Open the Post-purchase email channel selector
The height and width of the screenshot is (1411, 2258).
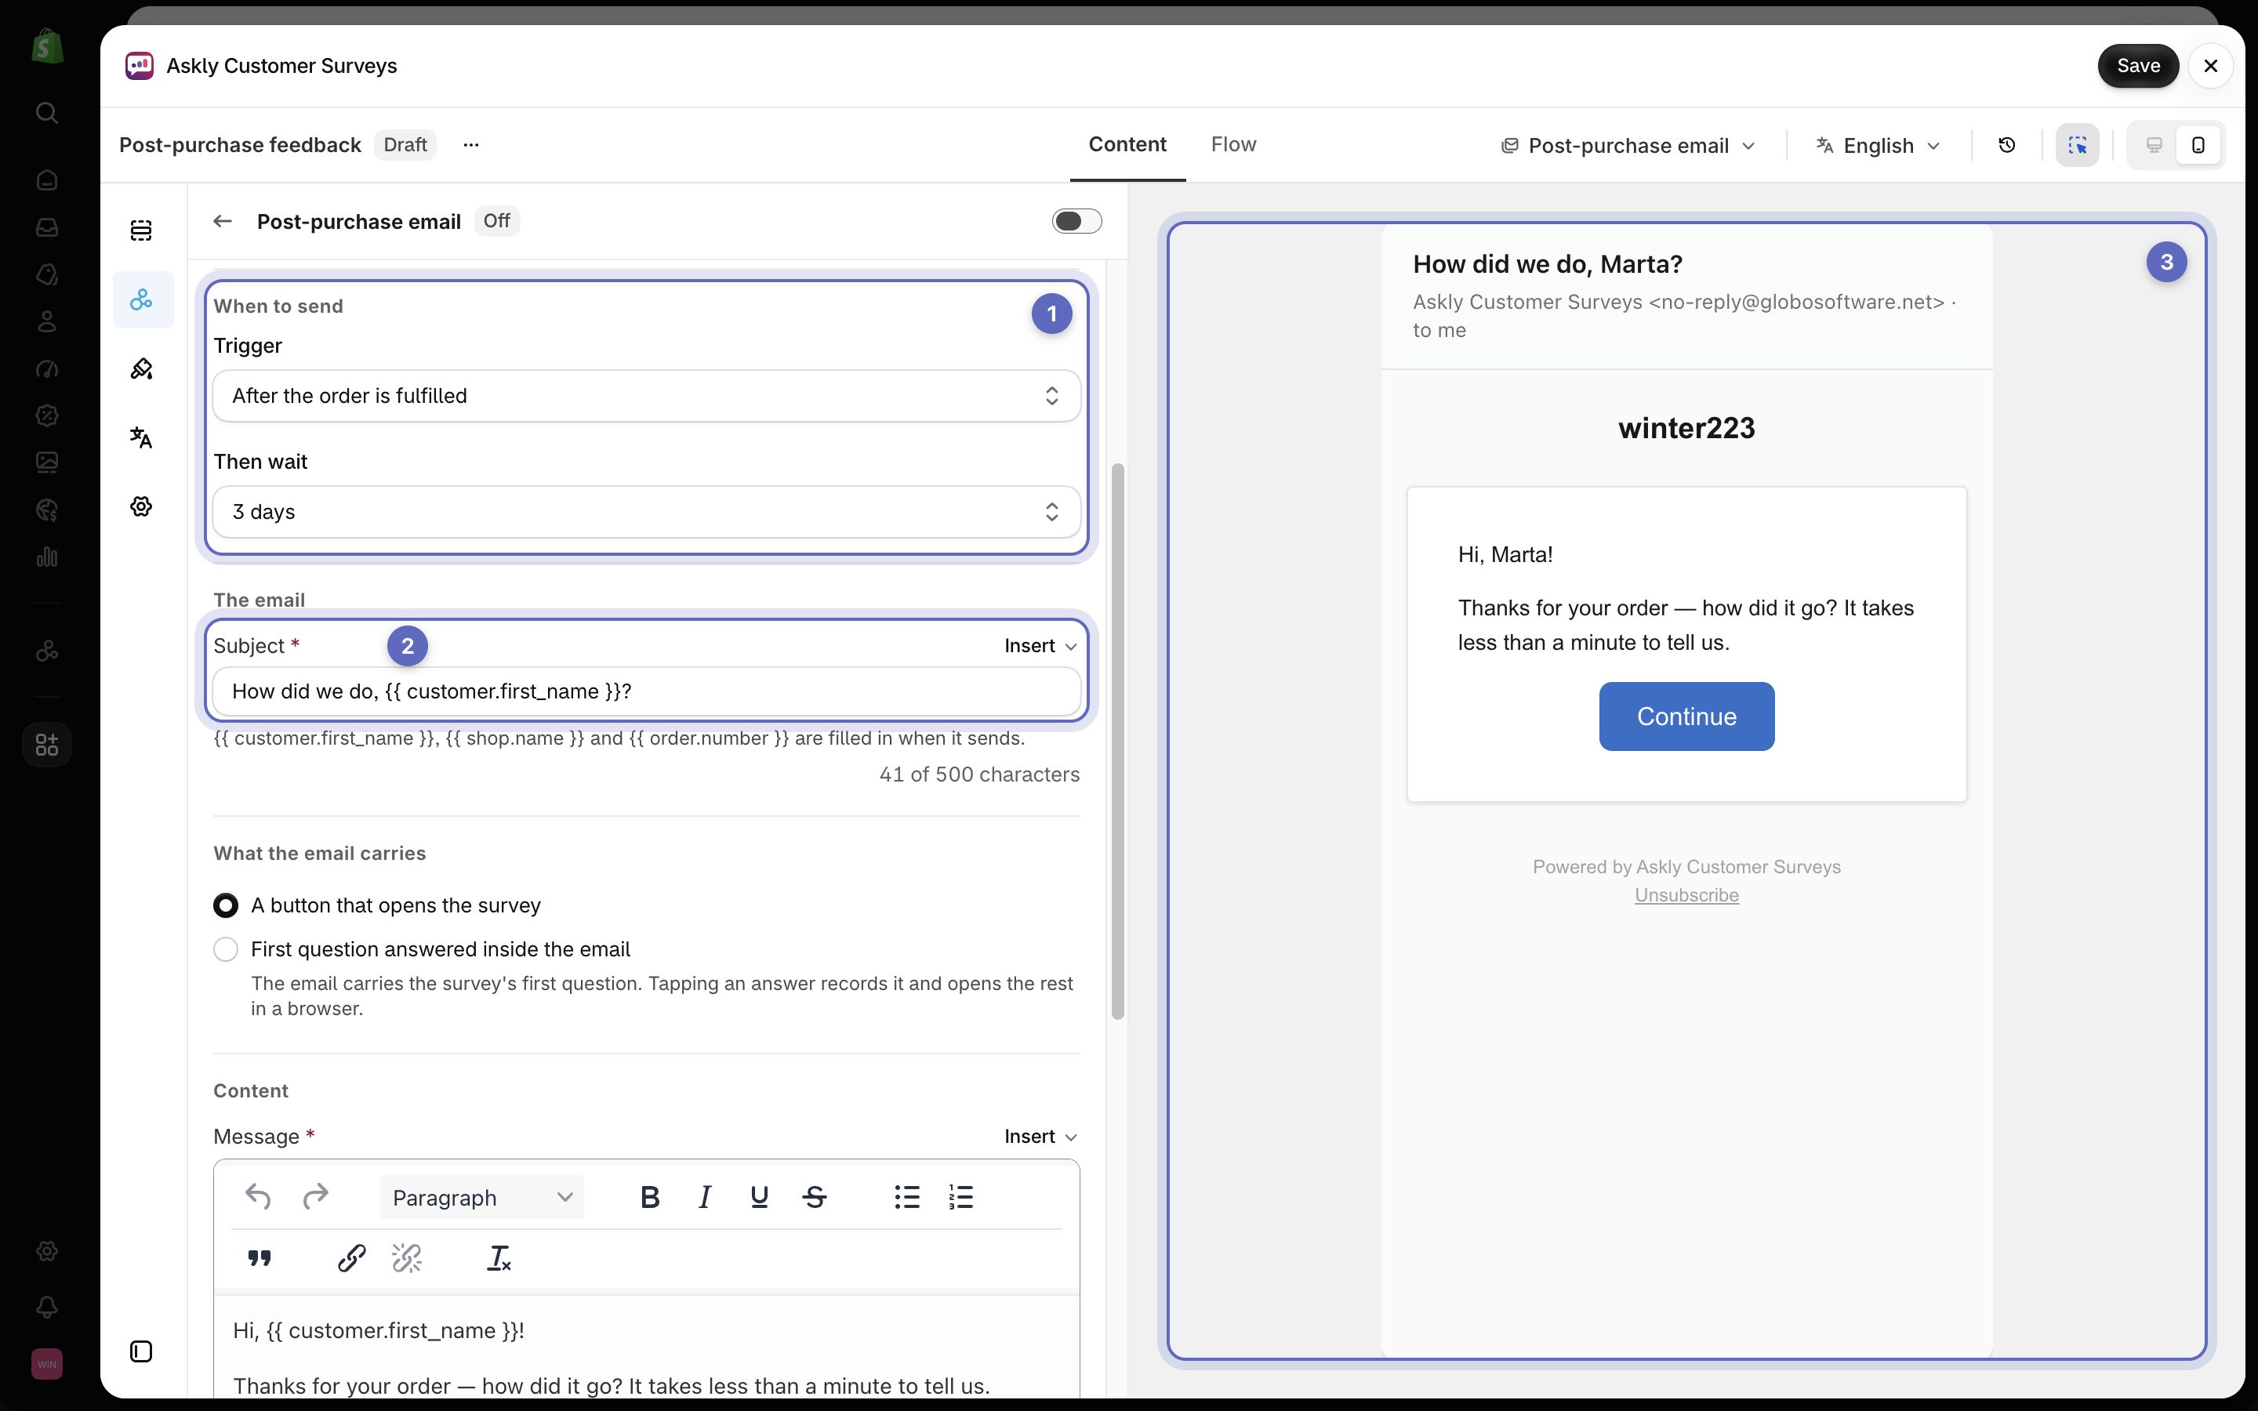[1628, 146]
